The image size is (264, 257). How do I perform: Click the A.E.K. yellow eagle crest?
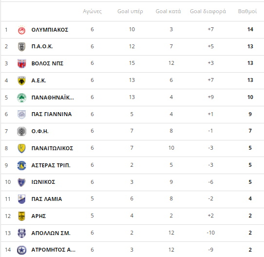point(21,80)
